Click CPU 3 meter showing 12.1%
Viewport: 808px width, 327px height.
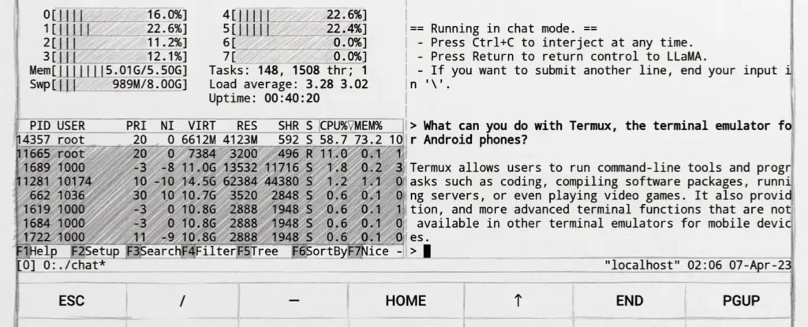pyautogui.click(x=115, y=57)
